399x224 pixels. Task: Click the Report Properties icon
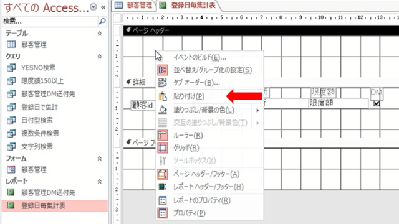click(x=163, y=200)
